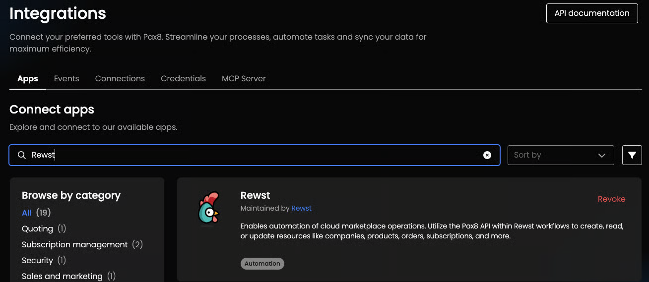Open API documentation button

(592, 13)
